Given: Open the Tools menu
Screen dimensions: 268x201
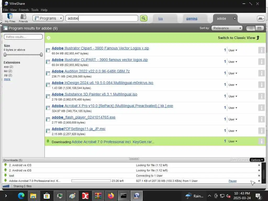Looking at the screenshot, I should point(35,10).
